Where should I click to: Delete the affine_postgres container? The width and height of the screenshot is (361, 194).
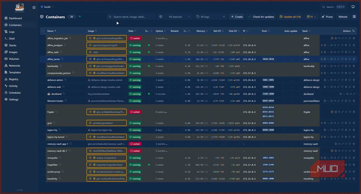(354, 45)
